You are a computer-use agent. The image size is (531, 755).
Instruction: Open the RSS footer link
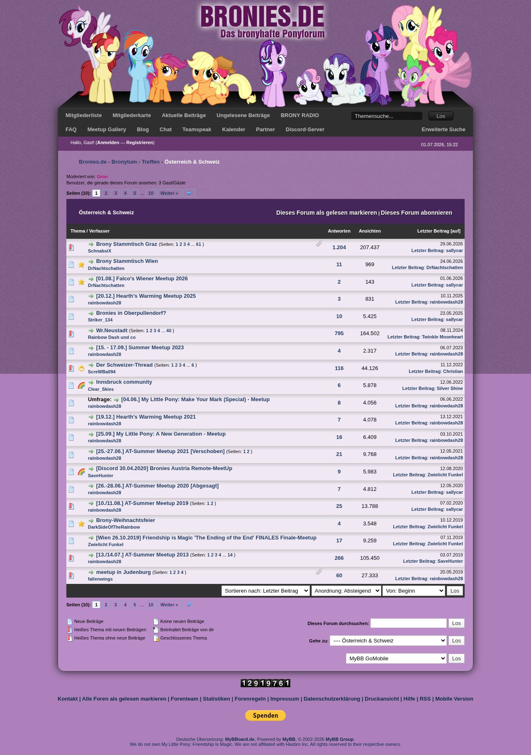pos(425,699)
